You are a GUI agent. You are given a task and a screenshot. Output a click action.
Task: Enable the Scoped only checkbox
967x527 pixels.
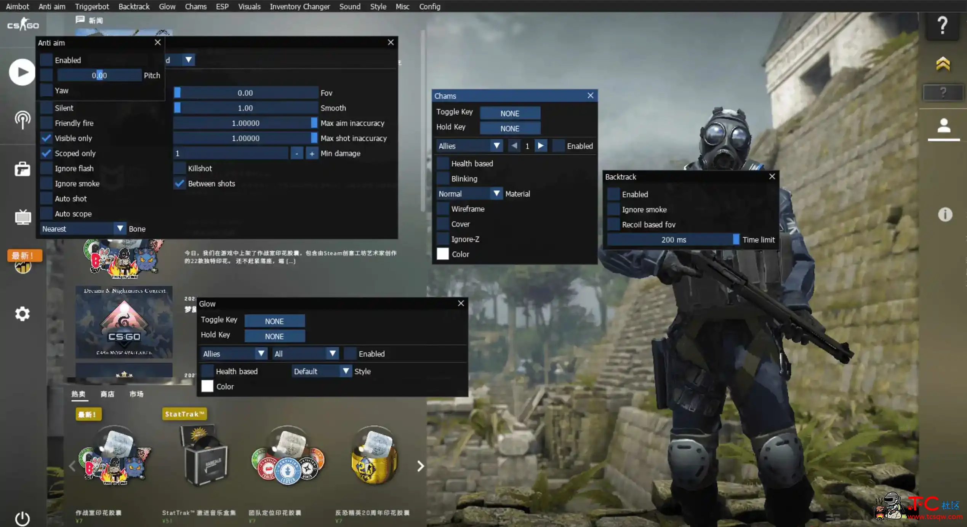pyautogui.click(x=46, y=153)
